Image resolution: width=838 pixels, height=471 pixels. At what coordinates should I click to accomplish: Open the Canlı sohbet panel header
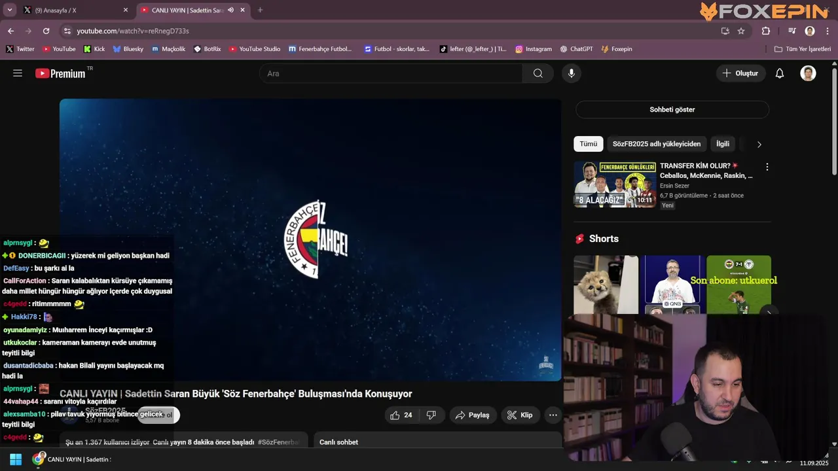point(437,441)
